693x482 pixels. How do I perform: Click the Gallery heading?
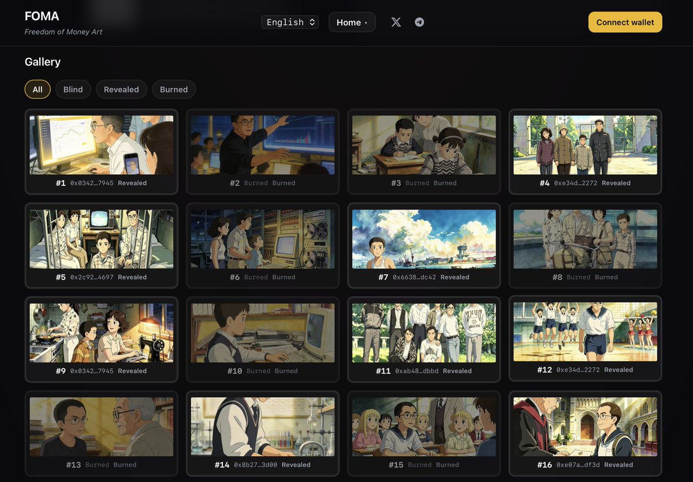tap(43, 62)
